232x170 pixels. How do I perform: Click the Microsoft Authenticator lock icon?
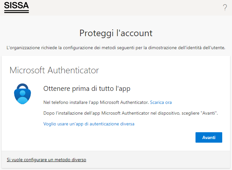click(22, 94)
